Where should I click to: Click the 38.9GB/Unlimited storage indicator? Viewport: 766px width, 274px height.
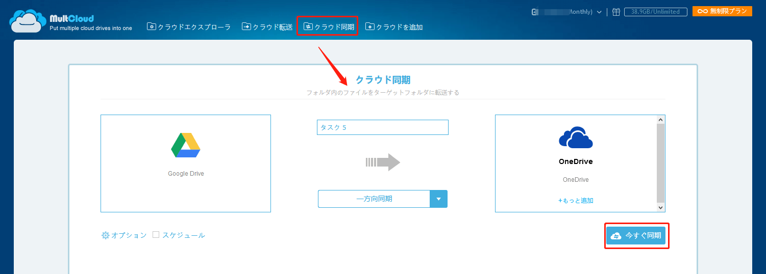(x=655, y=12)
